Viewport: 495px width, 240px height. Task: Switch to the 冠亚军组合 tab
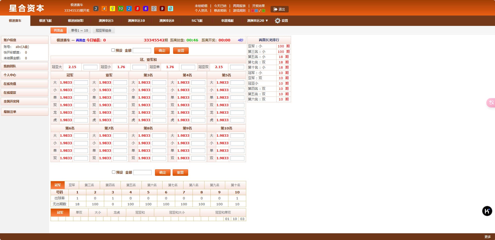pyautogui.click(x=103, y=31)
